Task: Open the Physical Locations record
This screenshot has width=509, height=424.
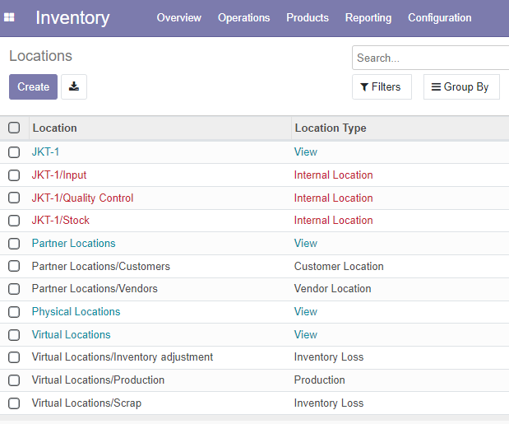Action: [x=76, y=311]
